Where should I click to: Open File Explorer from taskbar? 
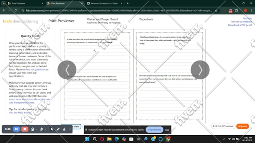point(109,139)
